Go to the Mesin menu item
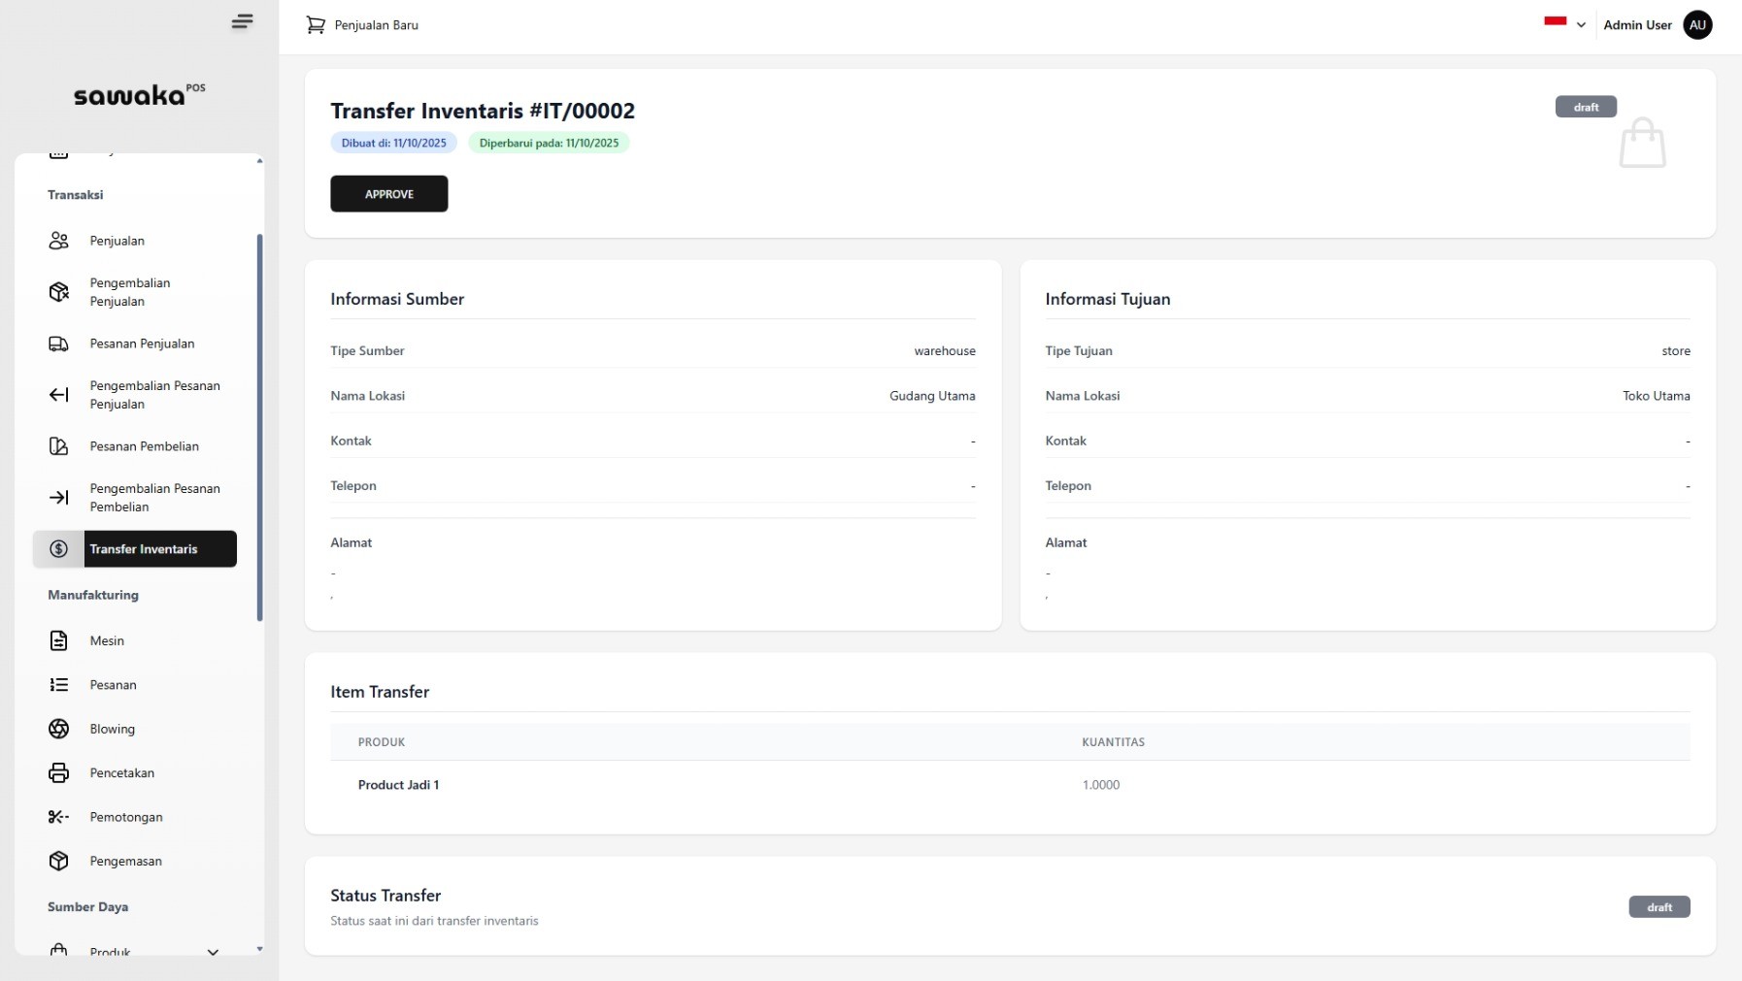 pos(107,640)
